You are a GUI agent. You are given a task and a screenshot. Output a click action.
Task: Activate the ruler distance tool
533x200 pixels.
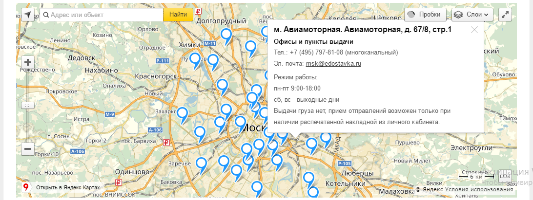(x=505, y=176)
